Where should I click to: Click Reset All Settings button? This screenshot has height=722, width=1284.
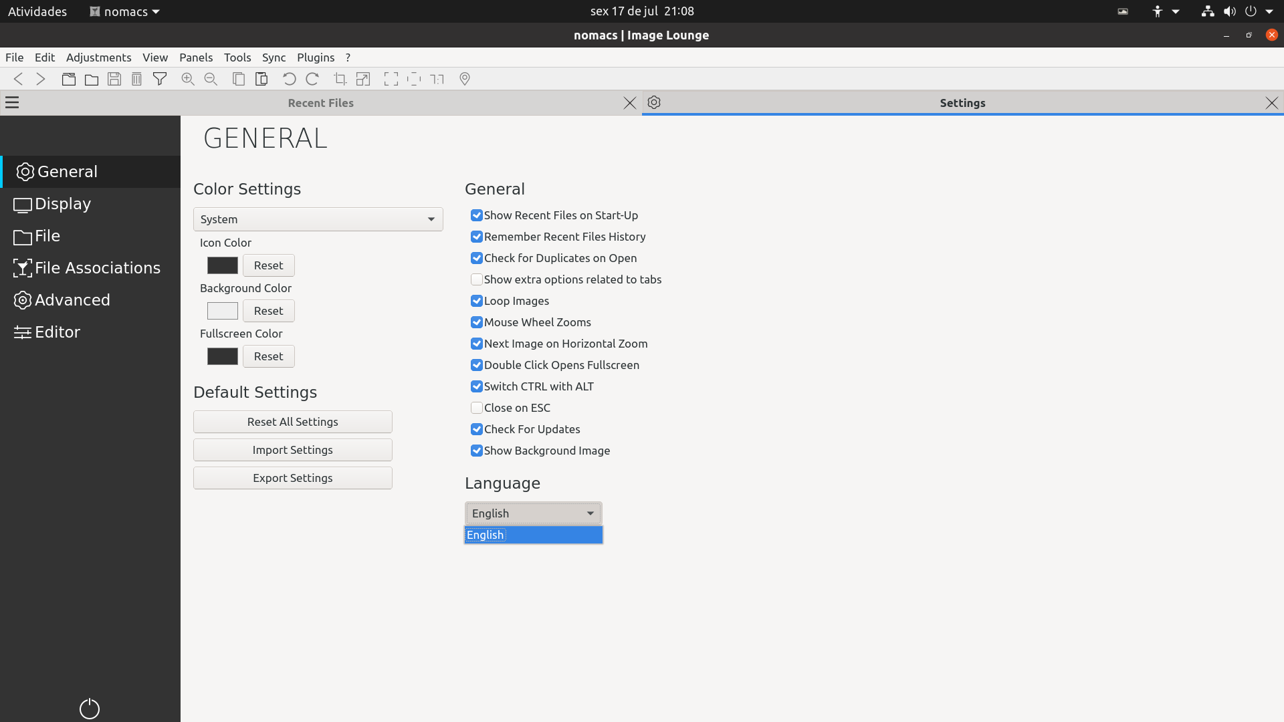pos(293,422)
